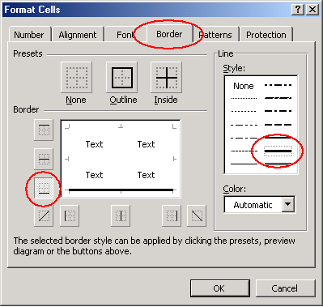Open the Color dropdown arrow
This screenshot has width=323, height=307.
point(288,204)
